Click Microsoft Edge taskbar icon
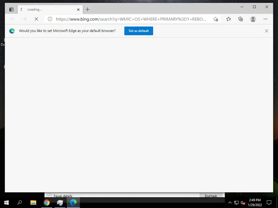The width and height of the screenshot is (278, 208). pyautogui.click(x=73, y=203)
